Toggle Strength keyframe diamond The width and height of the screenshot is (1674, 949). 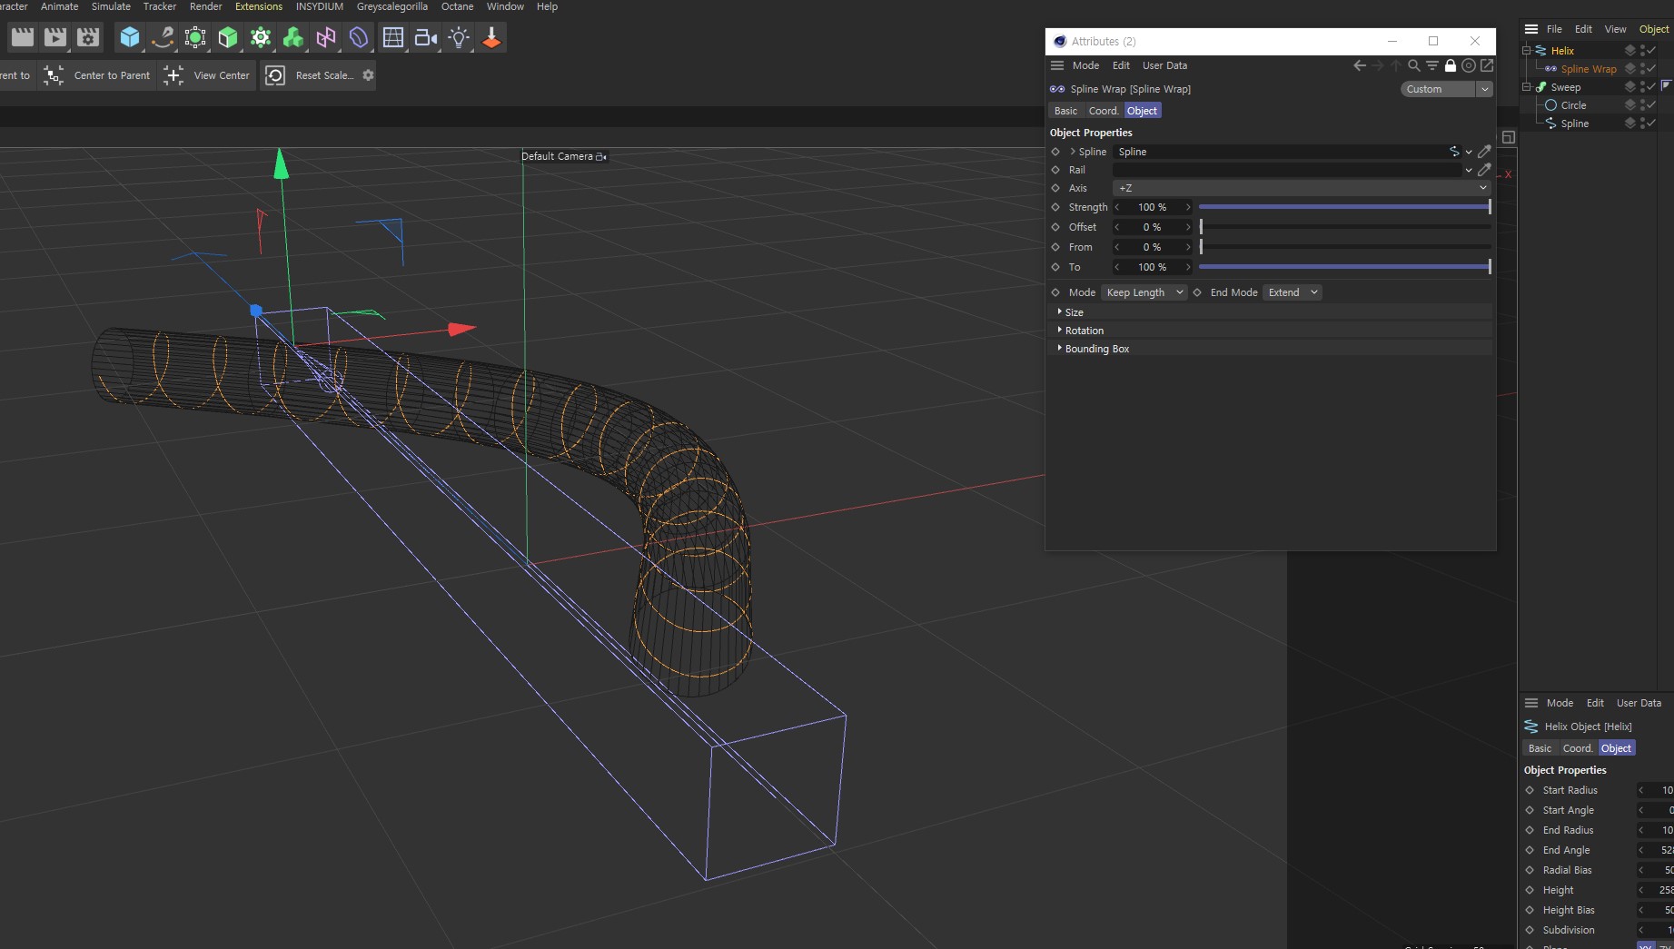point(1055,207)
